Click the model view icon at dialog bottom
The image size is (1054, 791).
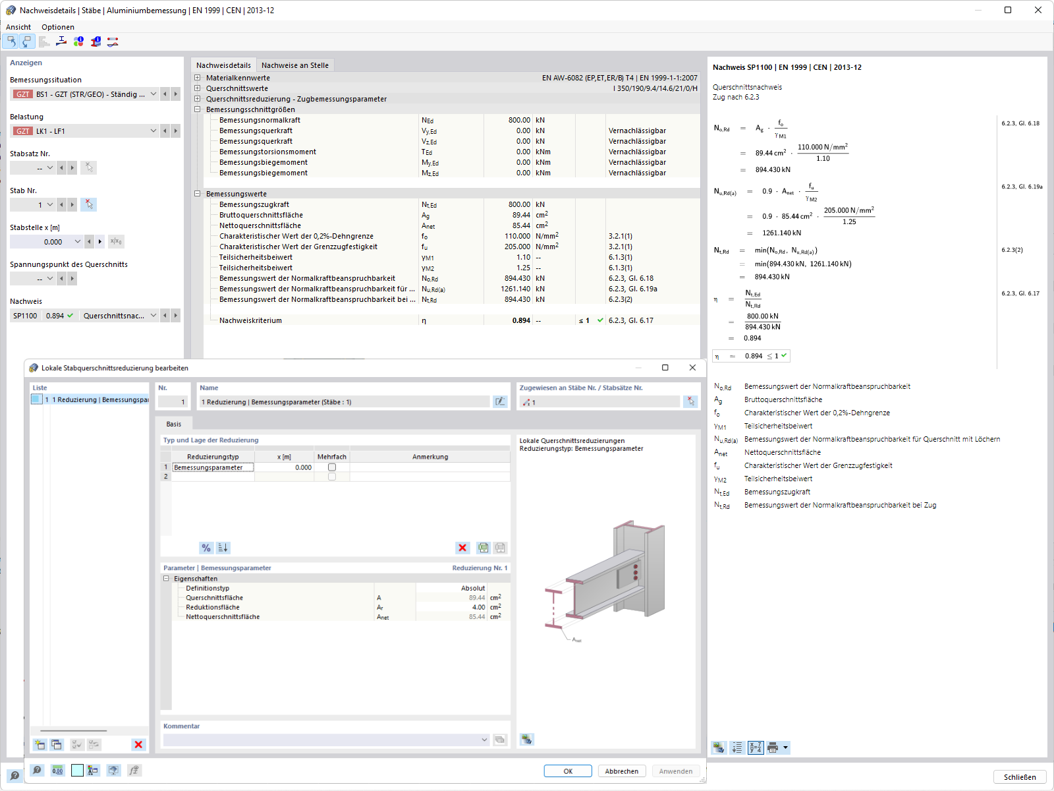click(114, 770)
